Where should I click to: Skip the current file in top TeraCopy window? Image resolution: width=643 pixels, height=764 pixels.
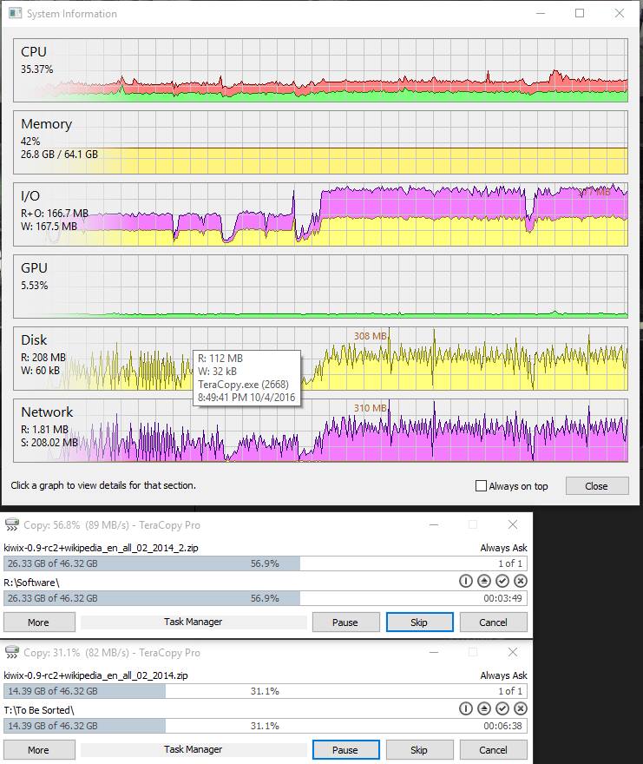pyautogui.click(x=419, y=622)
